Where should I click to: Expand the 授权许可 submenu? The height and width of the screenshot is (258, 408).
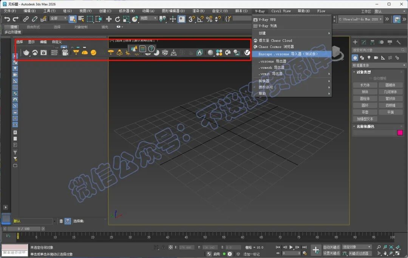click(292, 87)
